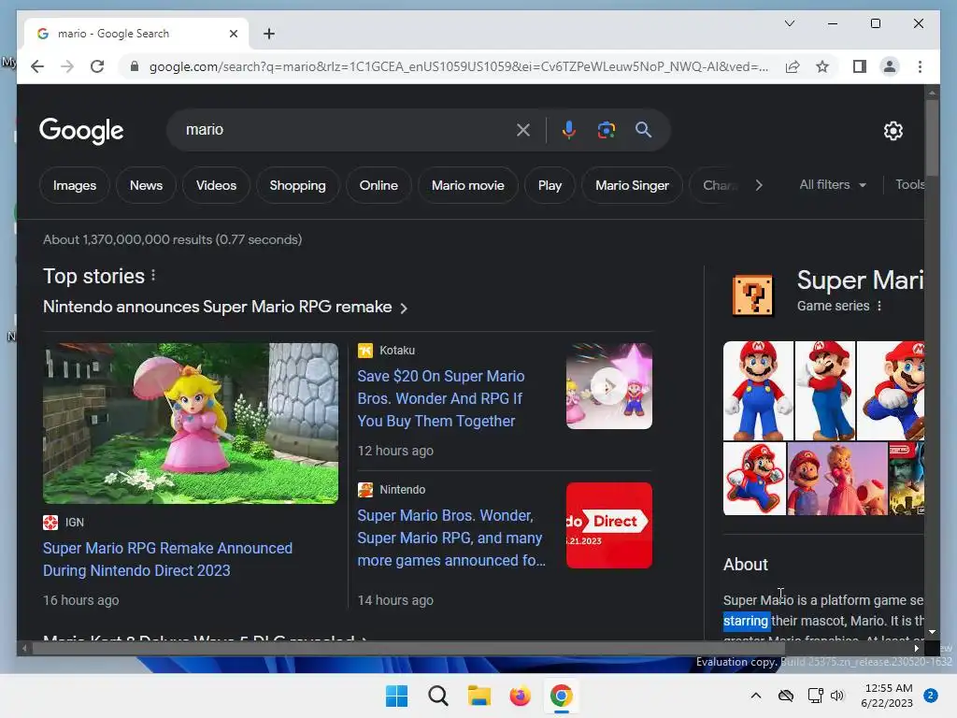The width and height of the screenshot is (957, 718).
Task: Play the Kotaku story video thumbnail
Action: pyautogui.click(x=609, y=386)
